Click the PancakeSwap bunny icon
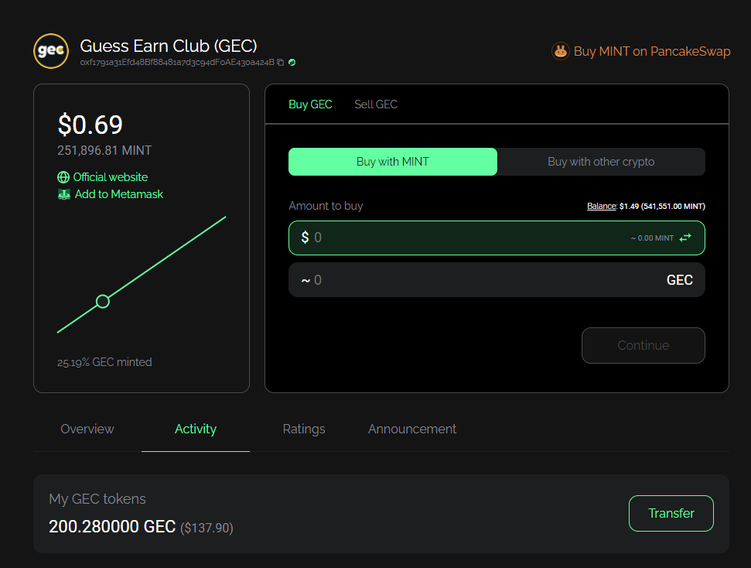 coord(561,51)
